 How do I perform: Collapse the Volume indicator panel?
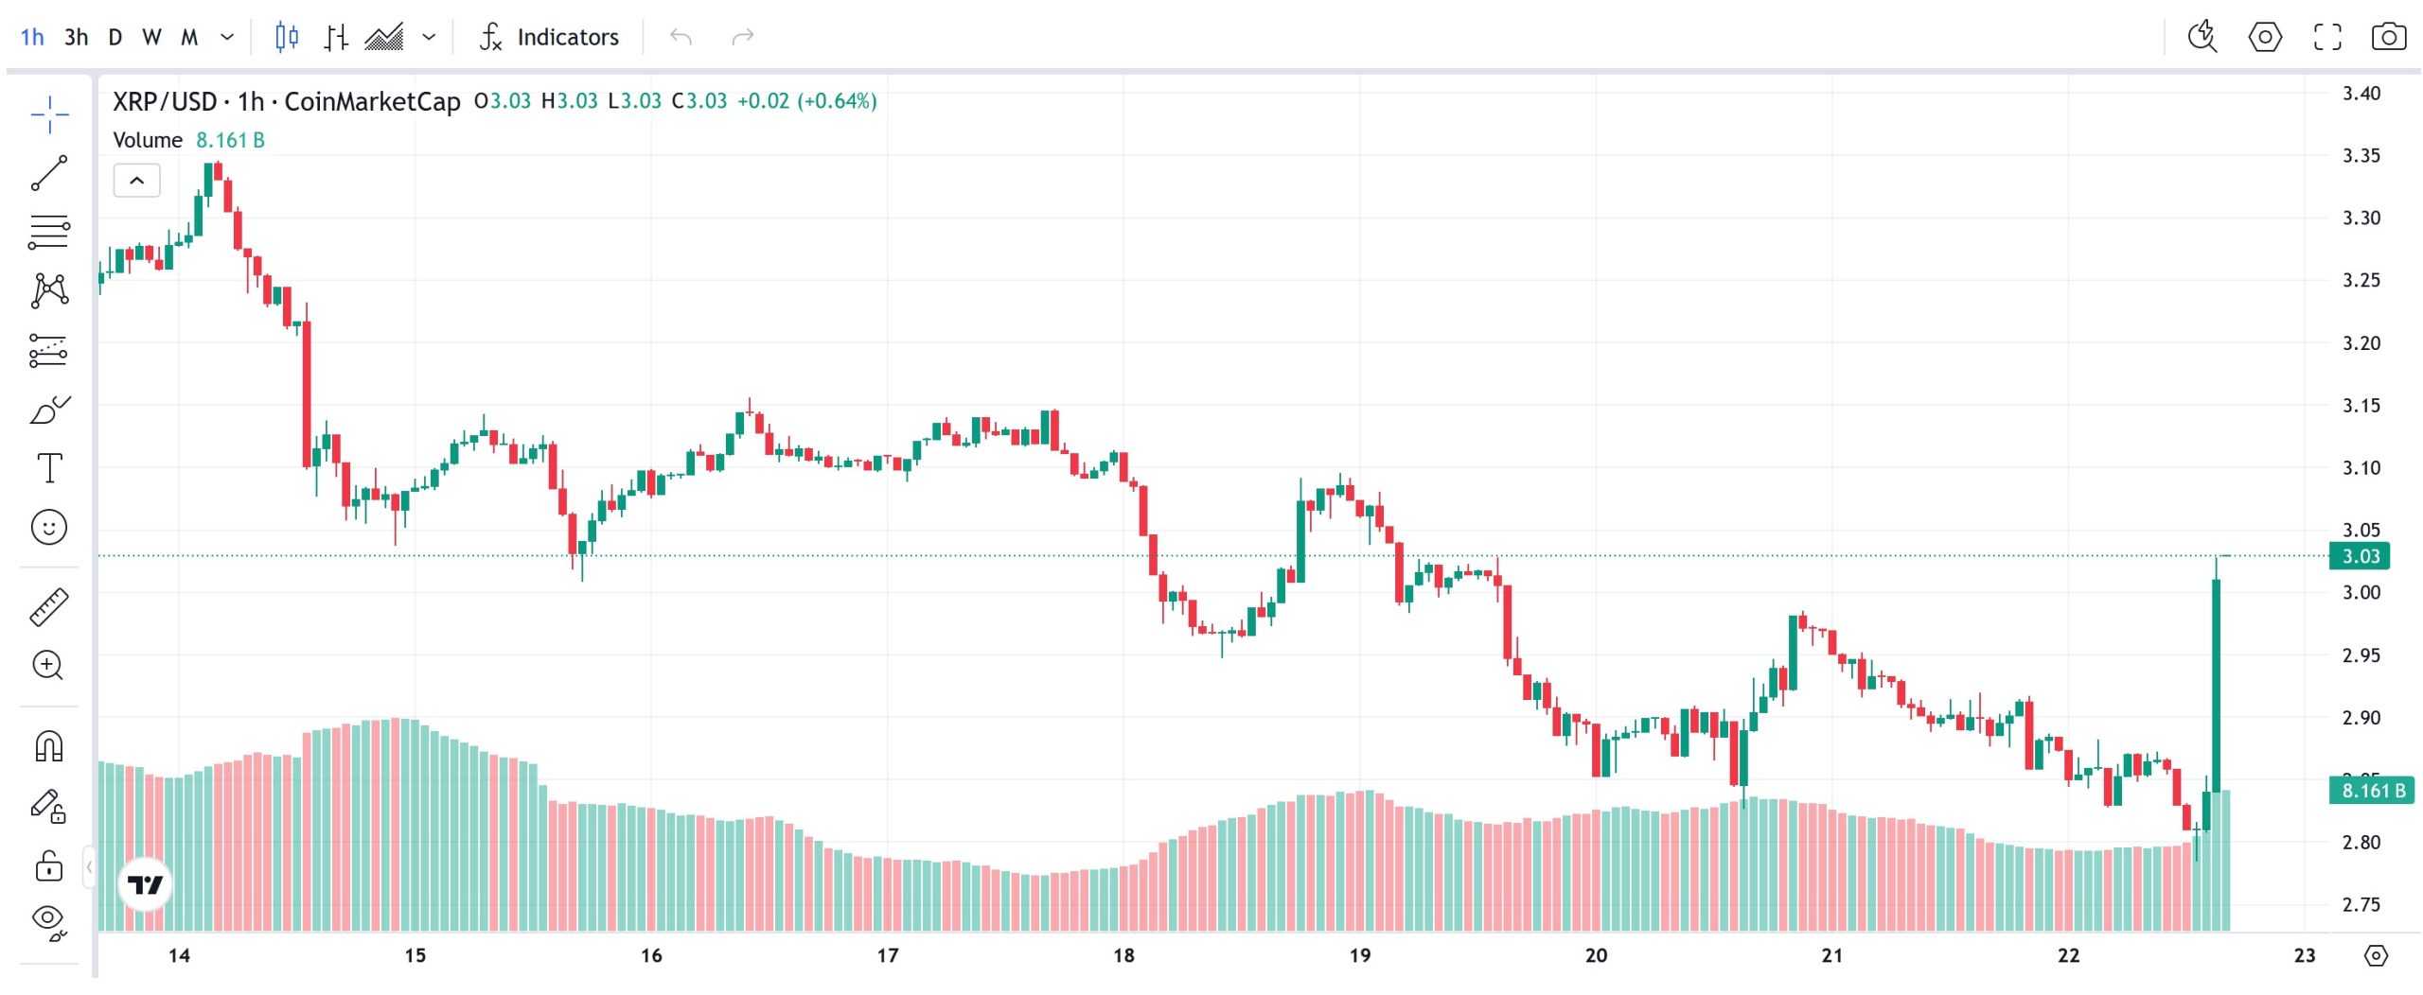tap(136, 180)
